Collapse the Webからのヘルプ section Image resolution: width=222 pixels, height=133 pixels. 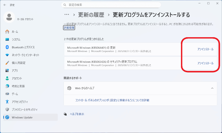[x=212, y=88]
